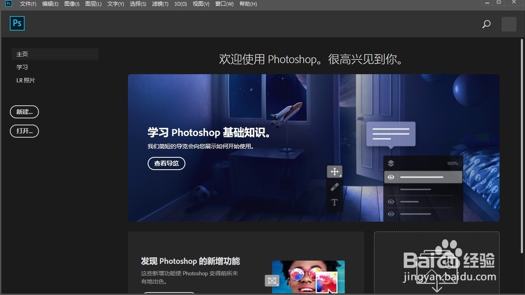This screenshot has height=295, width=525.
Task: Open the 图层(L) menu
Action: coord(93,4)
